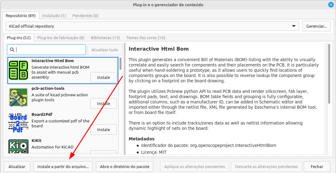
Task: Click the Metadados heading
Action: pyautogui.click(x=141, y=139)
